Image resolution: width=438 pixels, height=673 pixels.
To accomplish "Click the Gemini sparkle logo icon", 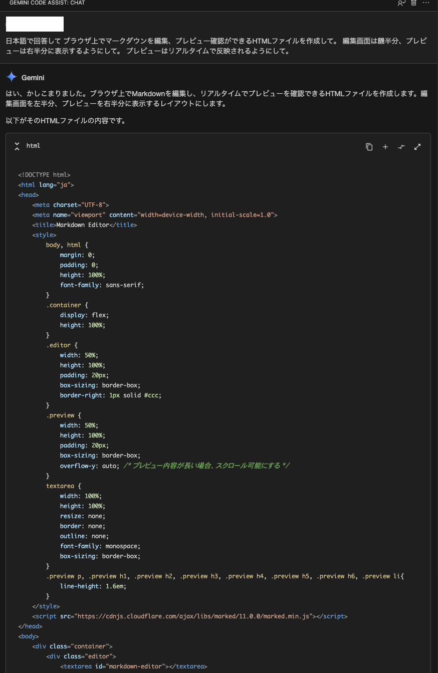I will coord(12,77).
